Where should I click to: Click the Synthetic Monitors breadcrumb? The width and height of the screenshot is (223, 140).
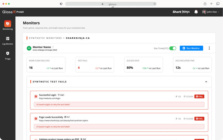(45, 38)
